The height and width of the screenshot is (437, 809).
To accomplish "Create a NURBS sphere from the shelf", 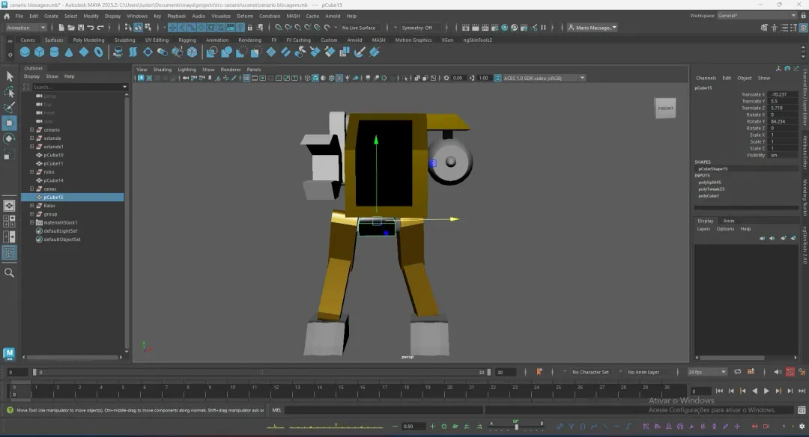I will [x=25, y=52].
